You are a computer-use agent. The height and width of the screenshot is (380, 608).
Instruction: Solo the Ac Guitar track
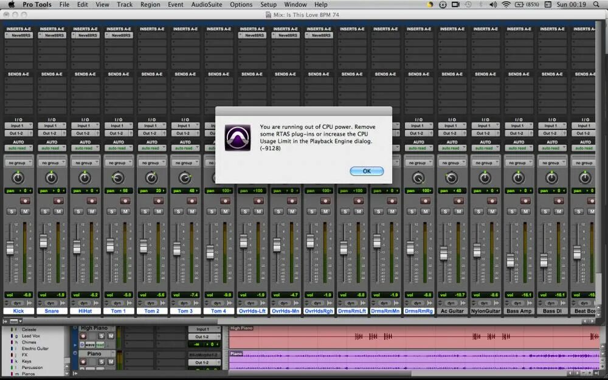point(446,212)
